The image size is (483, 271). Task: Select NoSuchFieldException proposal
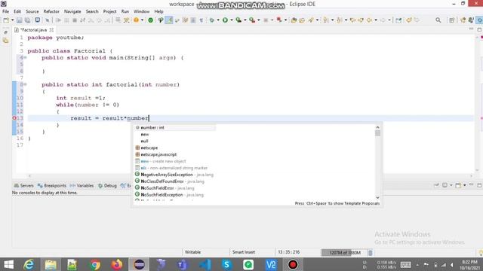click(169, 195)
